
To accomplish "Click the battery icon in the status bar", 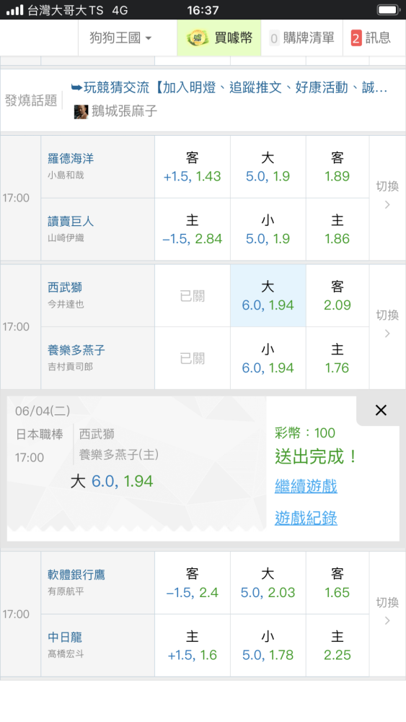I will click(388, 9).
